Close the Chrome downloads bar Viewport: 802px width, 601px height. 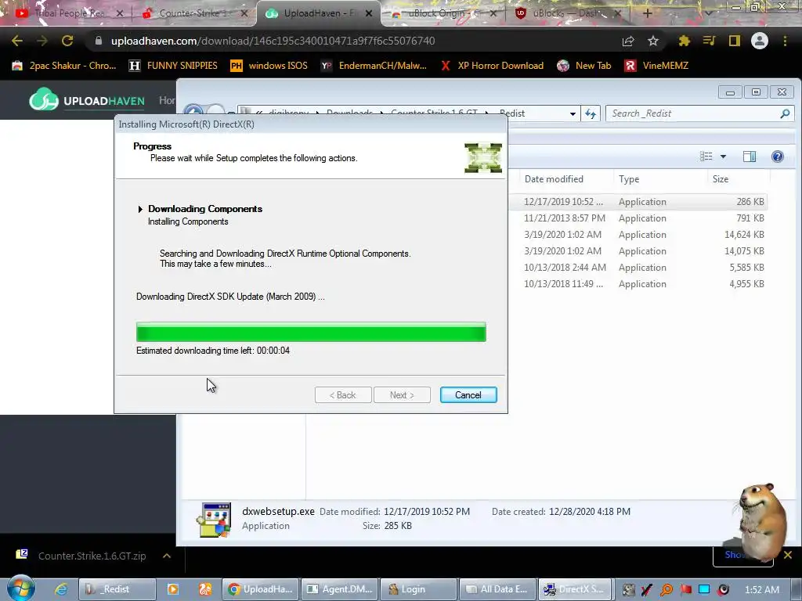pos(788,555)
